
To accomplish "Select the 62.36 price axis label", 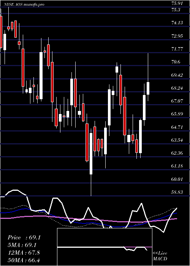I will pos(177,154).
